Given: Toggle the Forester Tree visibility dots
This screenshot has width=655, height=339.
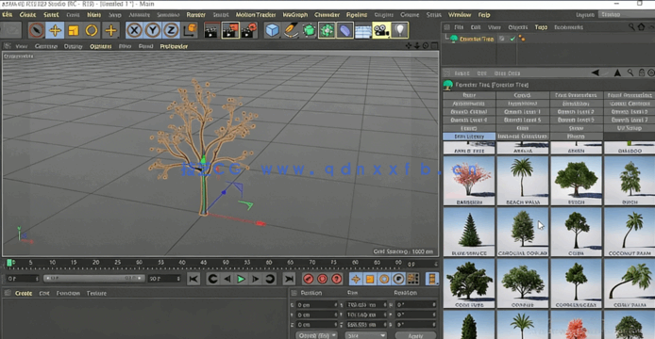Looking at the screenshot, I should point(502,39).
